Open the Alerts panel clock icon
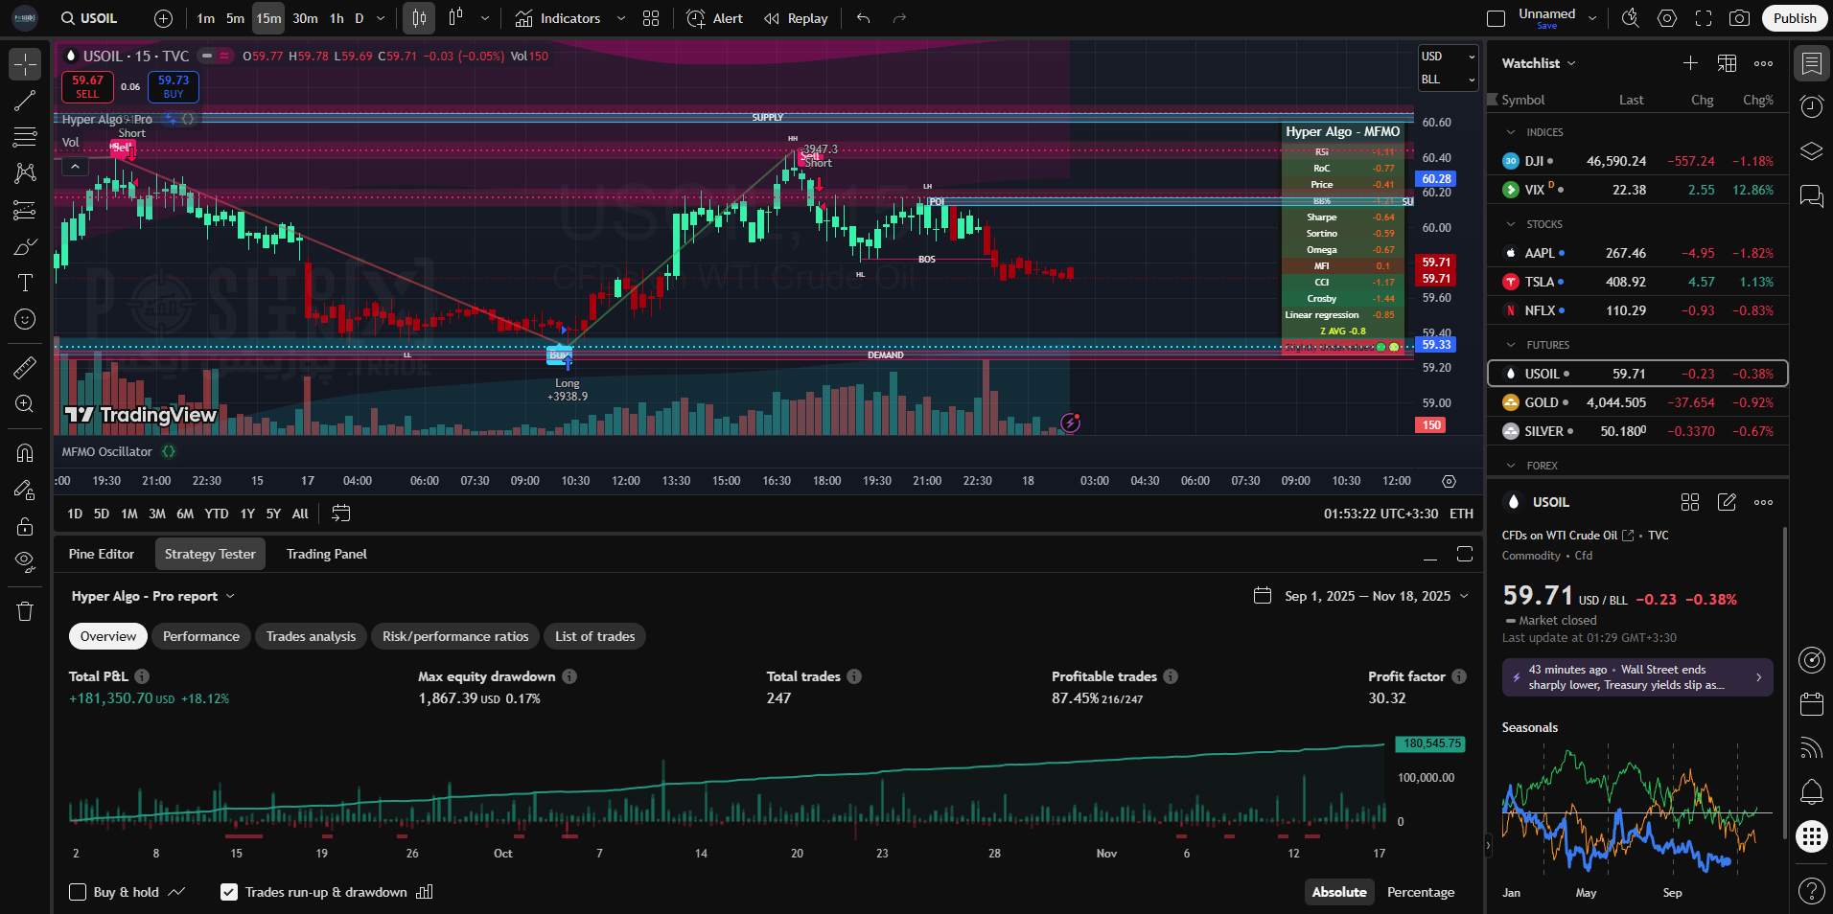This screenshot has width=1833, height=914. pyautogui.click(x=1811, y=107)
